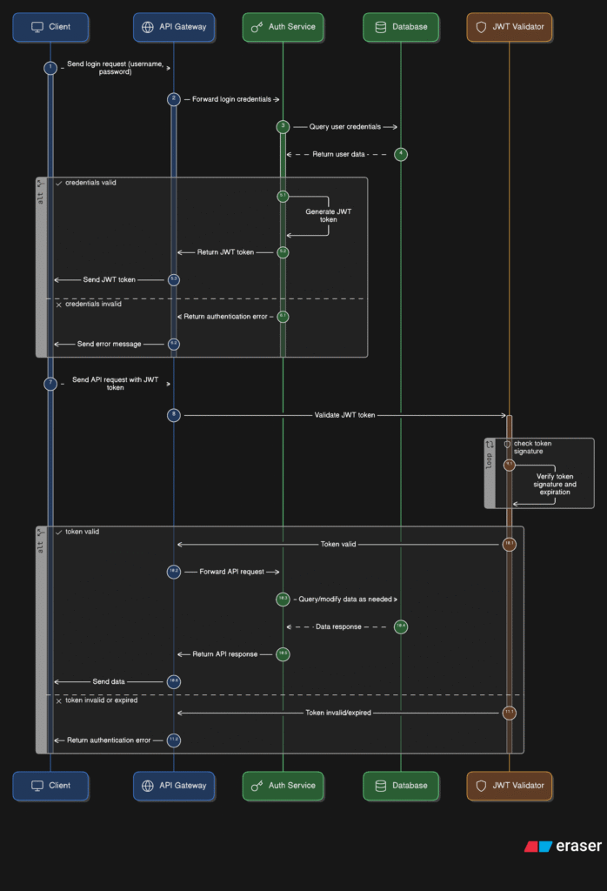Select step 10.6 circle at Send data

tap(174, 681)
